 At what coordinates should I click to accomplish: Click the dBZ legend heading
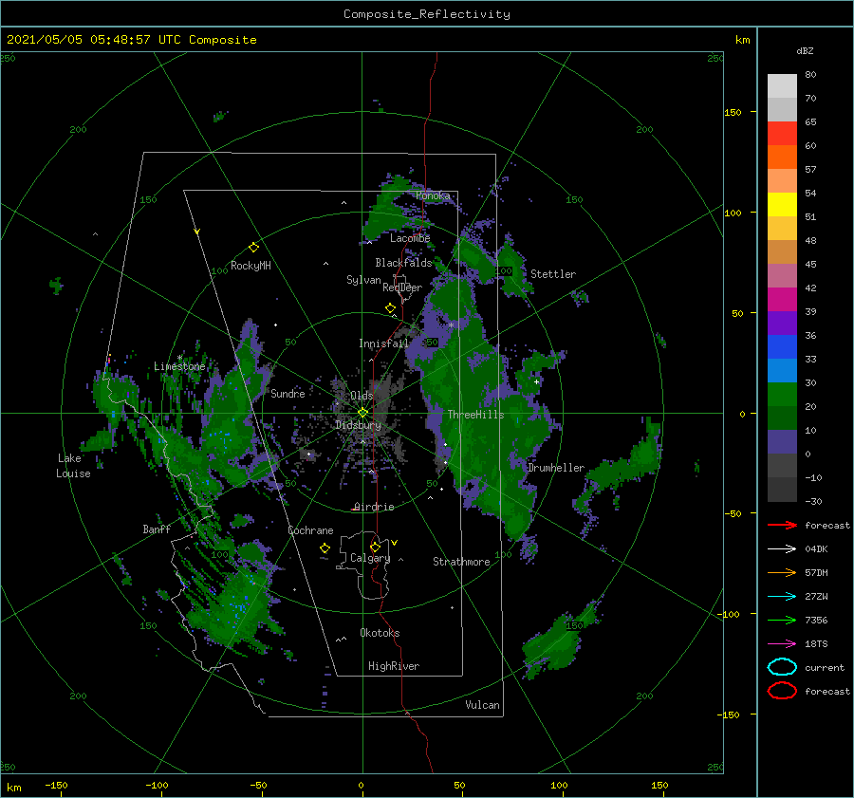coord(805,50)
